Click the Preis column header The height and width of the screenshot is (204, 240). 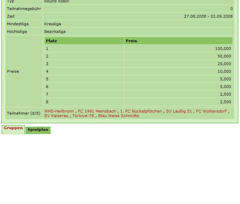point(131,41)
